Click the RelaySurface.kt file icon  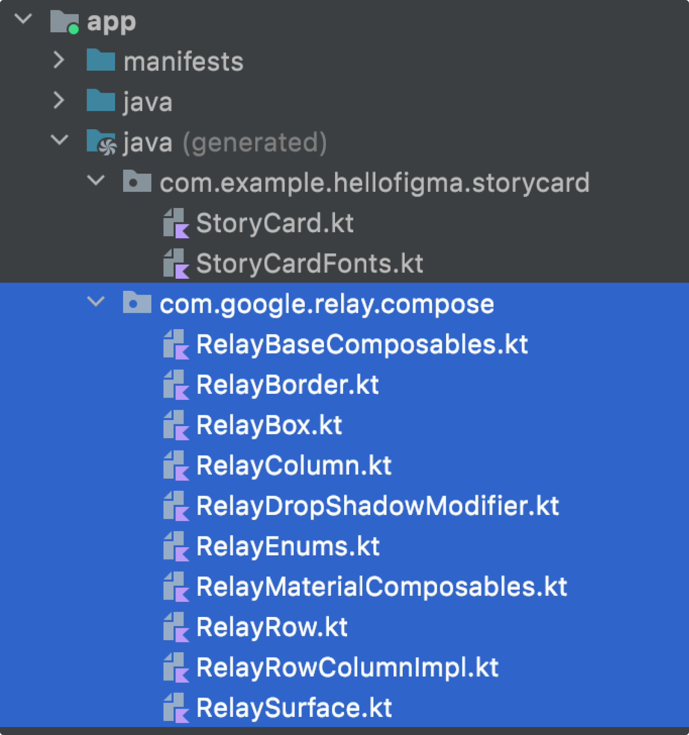pyautogui.click(x=176, y=708)
